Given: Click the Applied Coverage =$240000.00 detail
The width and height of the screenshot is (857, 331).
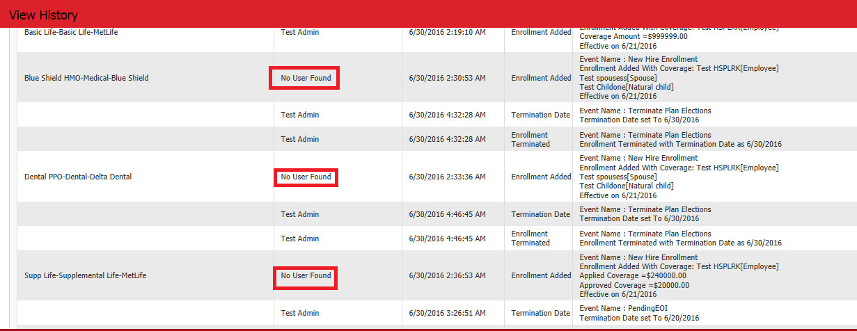Looking at the screenshot, I should (634, 275).
